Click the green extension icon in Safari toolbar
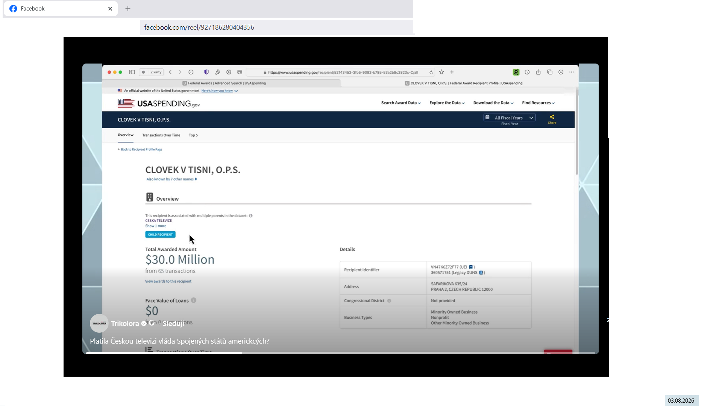The height and width of the screenshot is (406, 722). click(516, 72)
